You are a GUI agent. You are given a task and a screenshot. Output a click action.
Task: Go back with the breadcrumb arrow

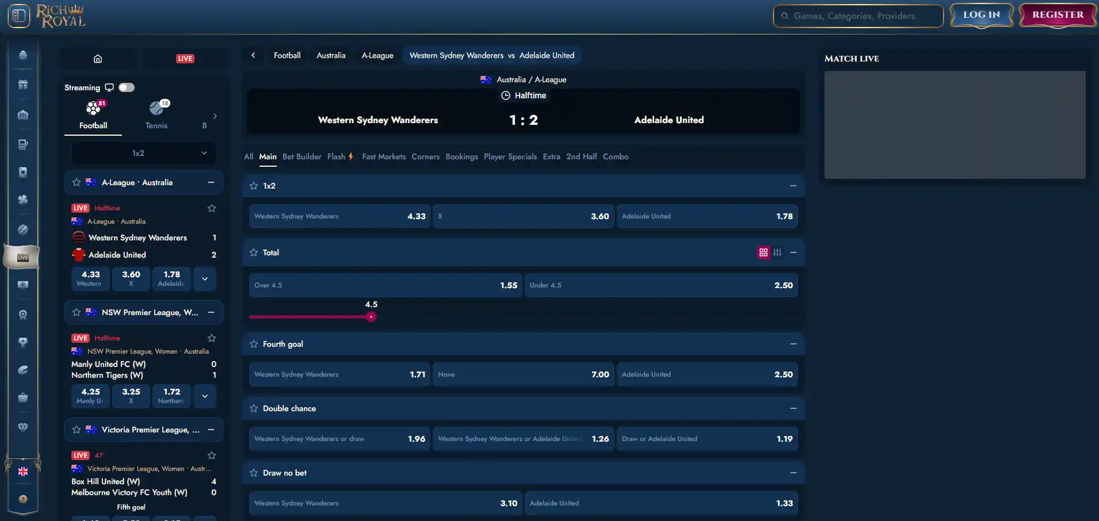coord(253,55)
